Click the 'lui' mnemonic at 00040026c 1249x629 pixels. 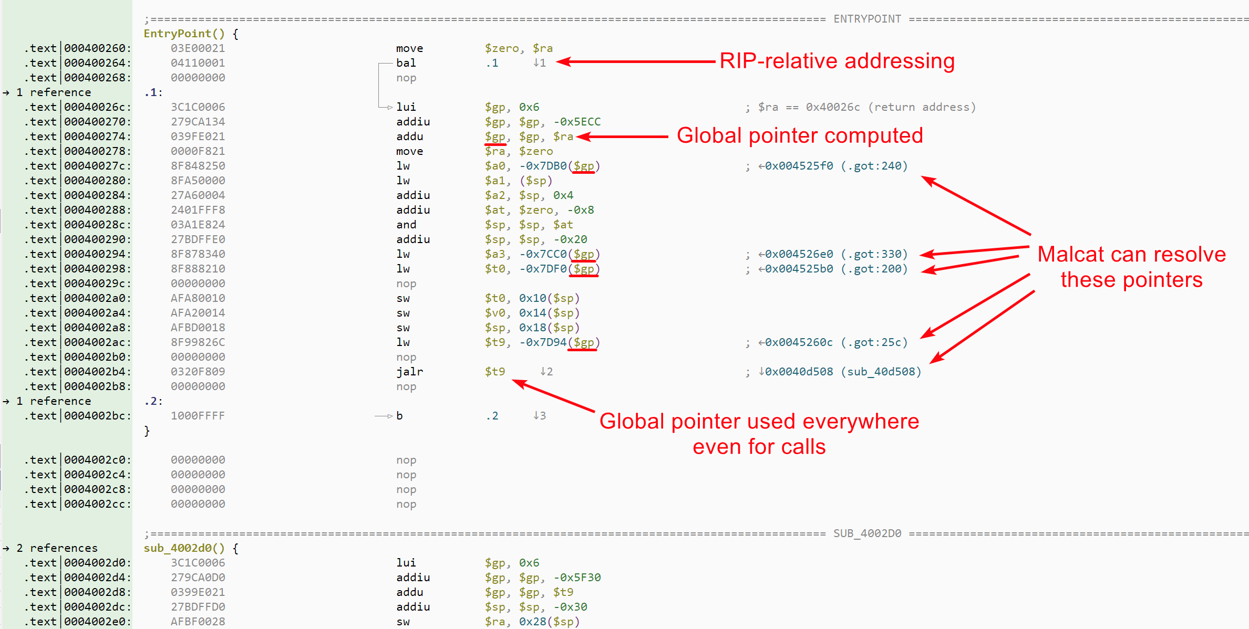point(406,107)
